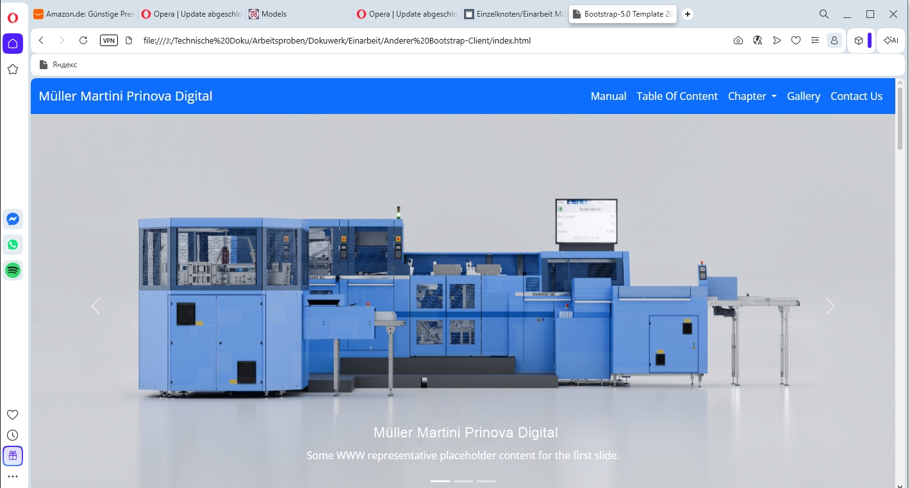Jump to the second carousel slide indicator
This screenshot has width=910, height=488.
(x=463, y=481)
